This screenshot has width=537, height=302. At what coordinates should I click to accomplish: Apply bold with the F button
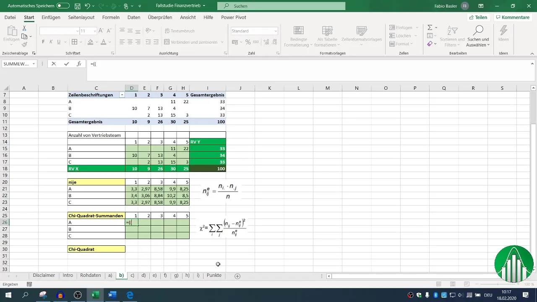coord(43,42)
